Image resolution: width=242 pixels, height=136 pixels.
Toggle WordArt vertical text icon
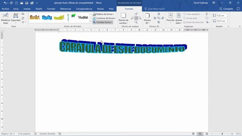point(23,18)
